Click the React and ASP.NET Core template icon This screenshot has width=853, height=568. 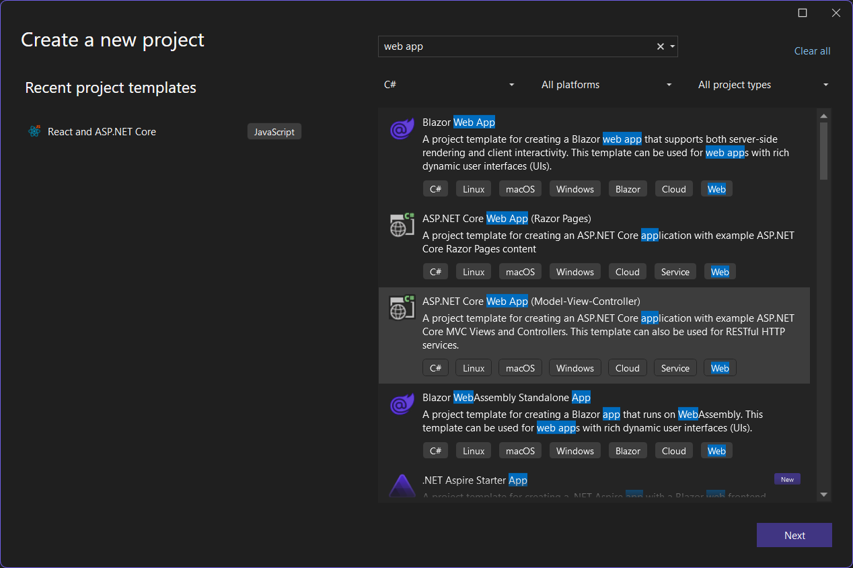pos(34,131)
